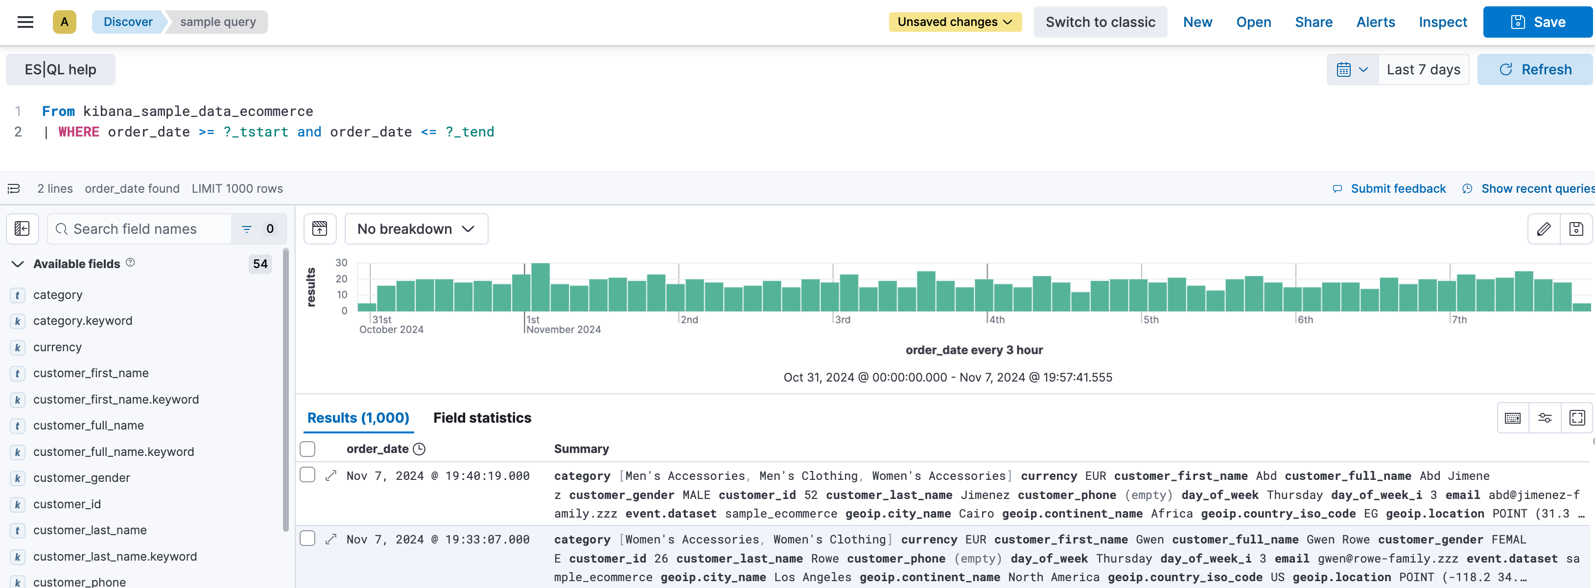1595x588 pixels.
Task: Check the second result row checkbox
Action: point(308,538)
